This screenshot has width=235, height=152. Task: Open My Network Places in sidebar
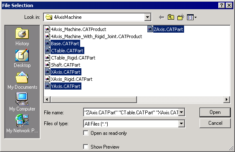click(22, 124)
